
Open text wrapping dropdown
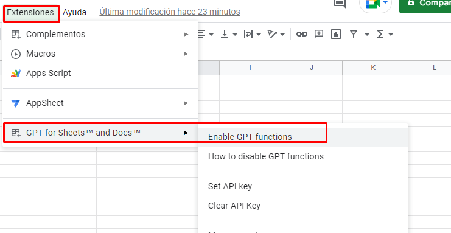click(x=252, y=34)
